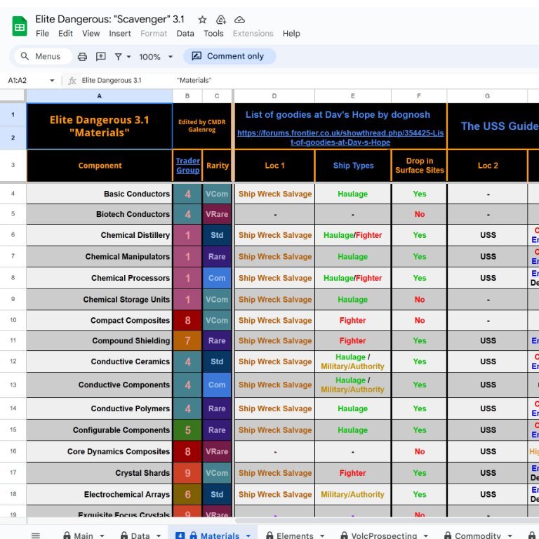539x539 pixels.
Task: Open the zoom level dropdown
Action: tap(154, 56)
